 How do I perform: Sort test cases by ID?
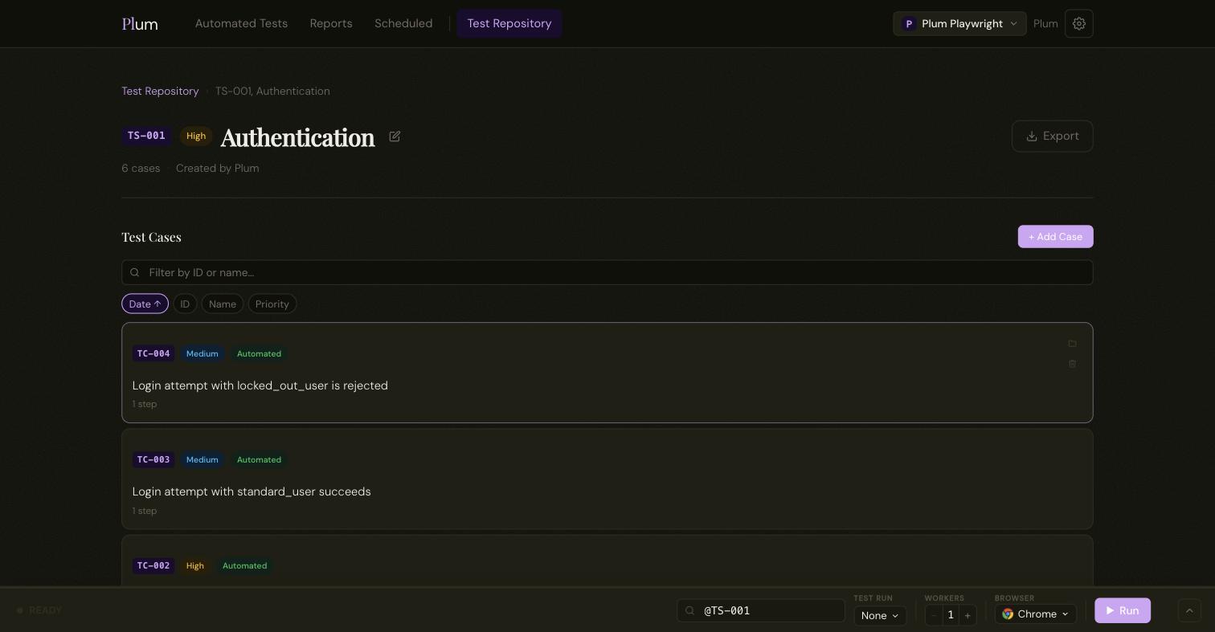pyautogui.click(x=185, y=304)
